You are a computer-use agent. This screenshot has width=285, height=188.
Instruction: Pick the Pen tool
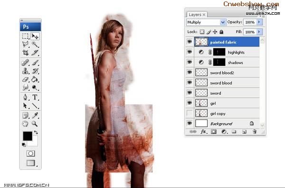(26, 97)
